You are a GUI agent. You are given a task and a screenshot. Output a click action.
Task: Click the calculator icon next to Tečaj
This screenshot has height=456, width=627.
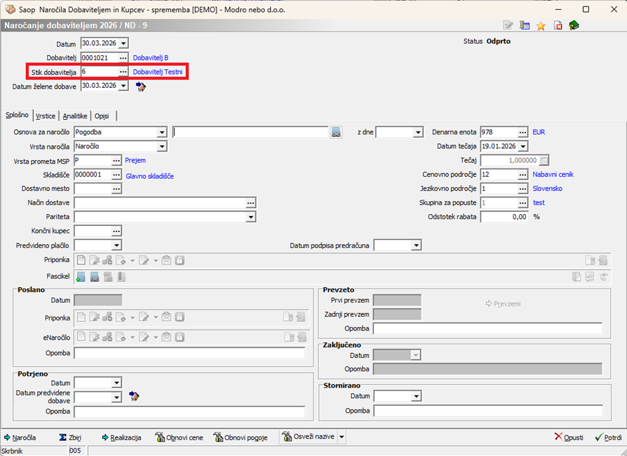click(544, 161)
